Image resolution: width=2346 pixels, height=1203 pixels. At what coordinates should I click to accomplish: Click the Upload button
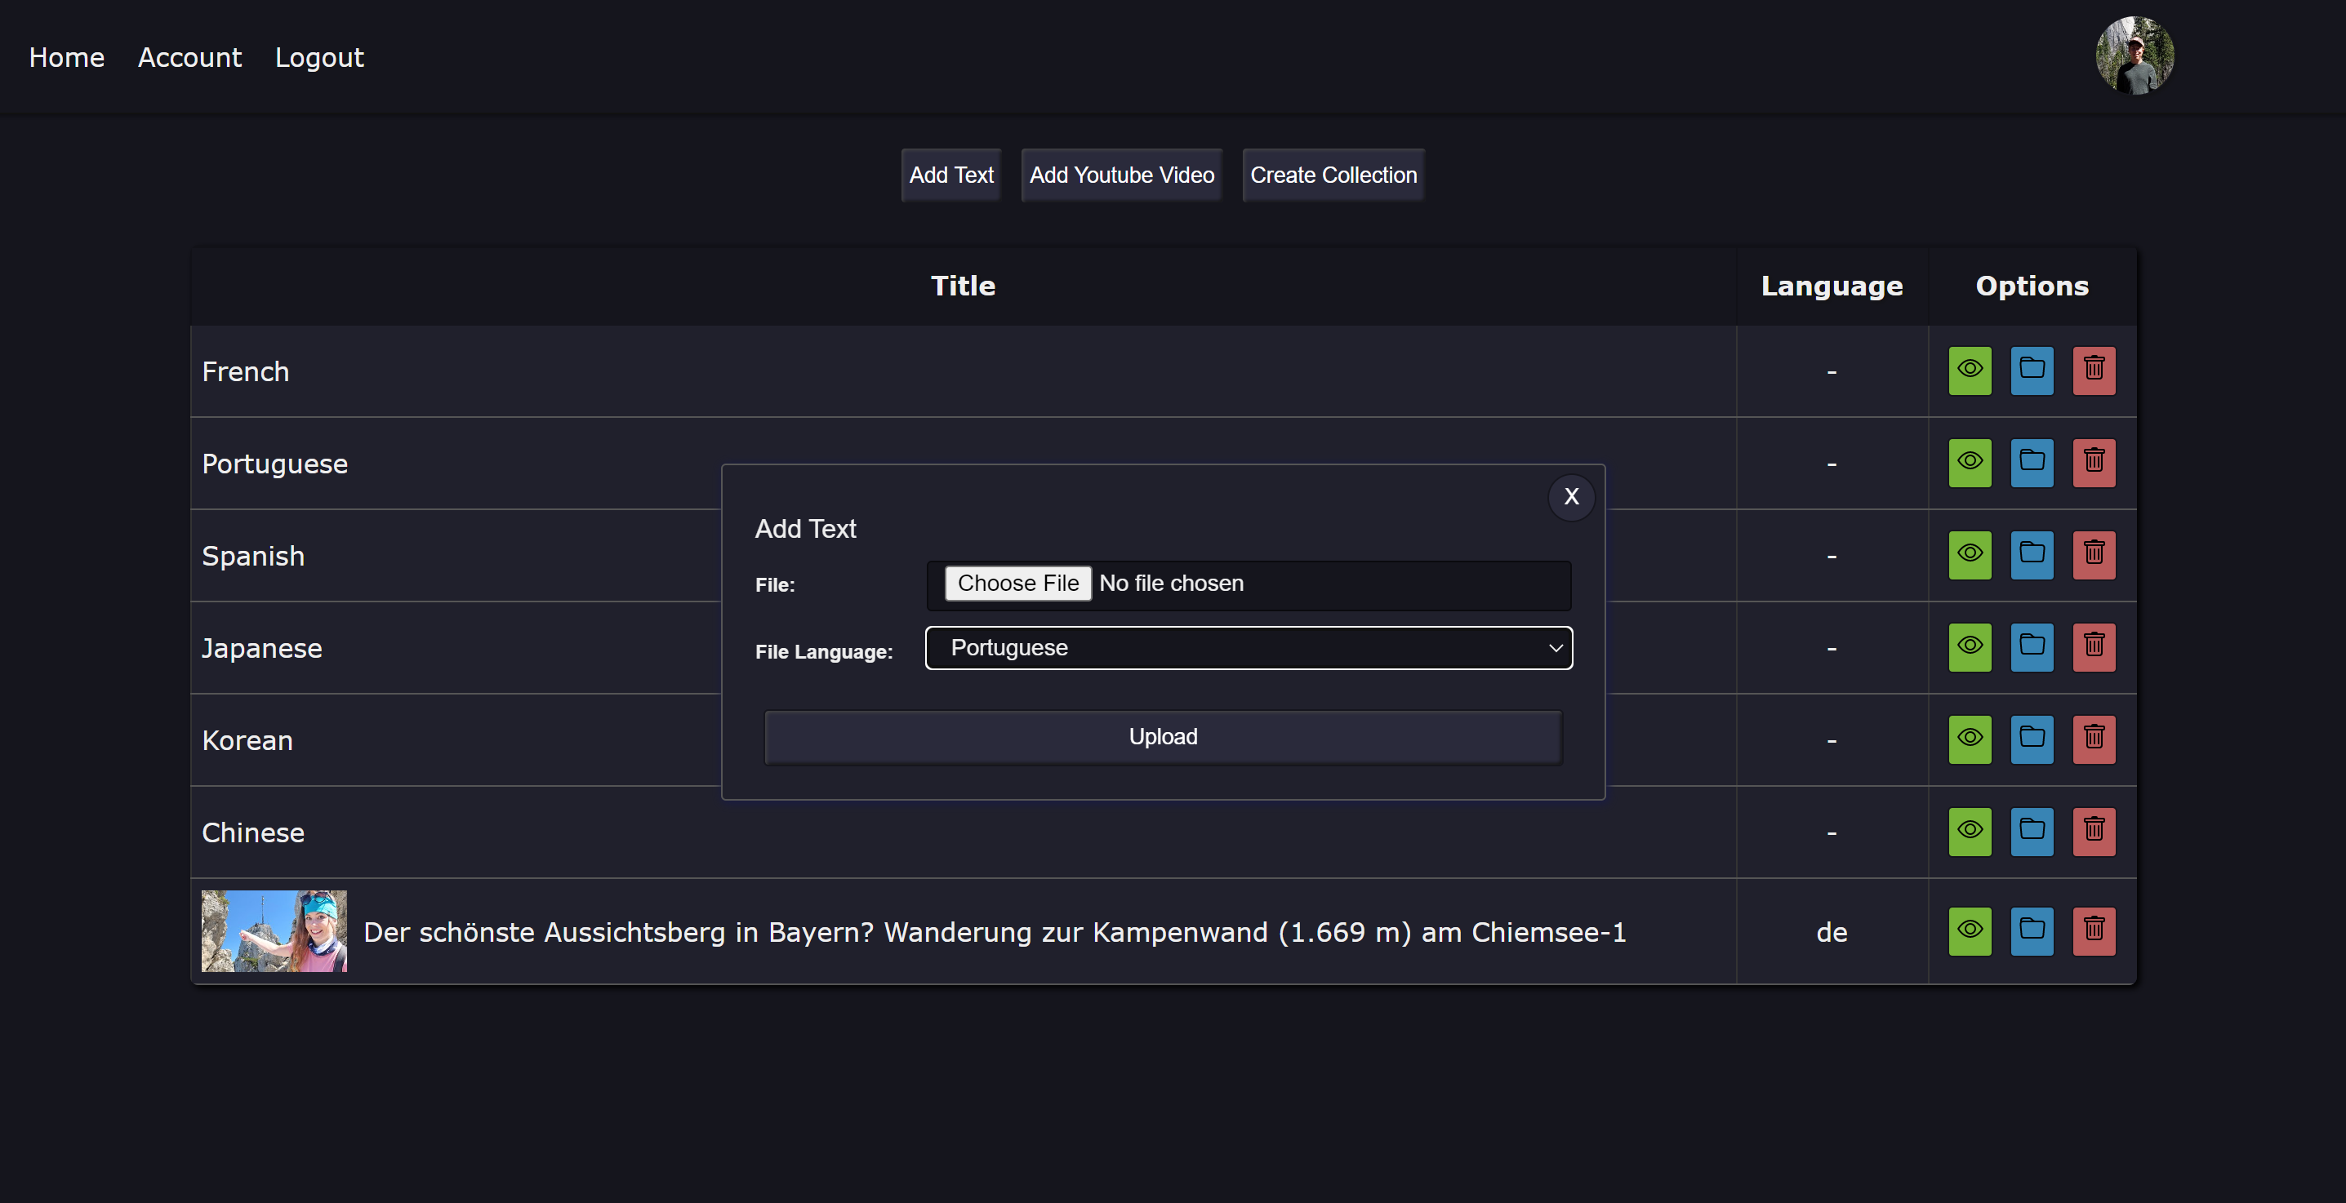[1163, 737]
